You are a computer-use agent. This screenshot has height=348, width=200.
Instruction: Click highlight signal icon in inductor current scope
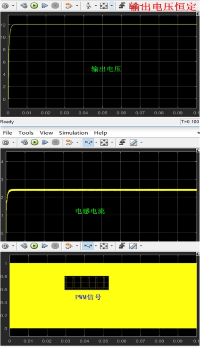pyautogui.click(x=69, y=142)
